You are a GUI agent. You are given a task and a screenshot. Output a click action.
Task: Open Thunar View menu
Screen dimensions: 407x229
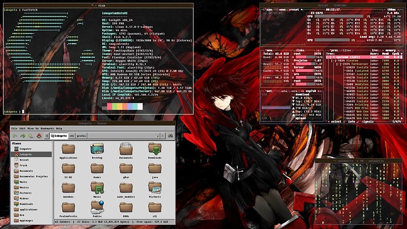pyautogui.click(x=30, y=128)
